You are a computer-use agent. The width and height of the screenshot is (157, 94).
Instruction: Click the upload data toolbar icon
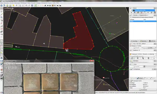coord(10,5)
